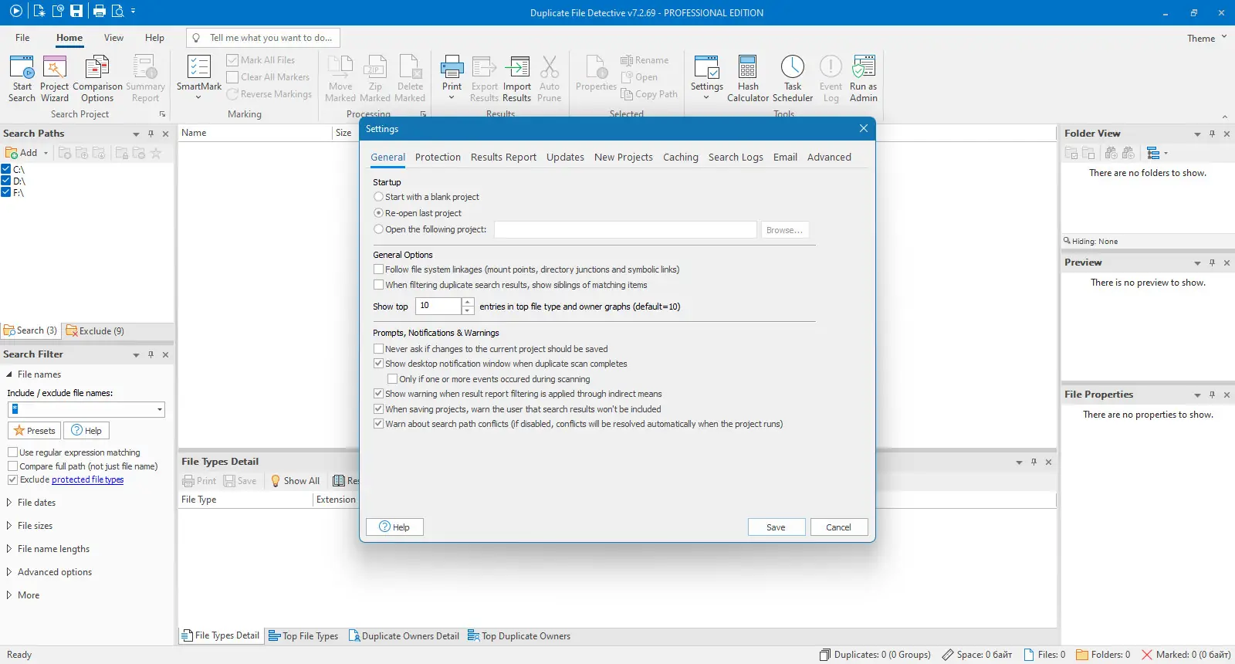Open ribbon Settings icon
Viewport: 1235px width, 664px height.
coord(707,78)
